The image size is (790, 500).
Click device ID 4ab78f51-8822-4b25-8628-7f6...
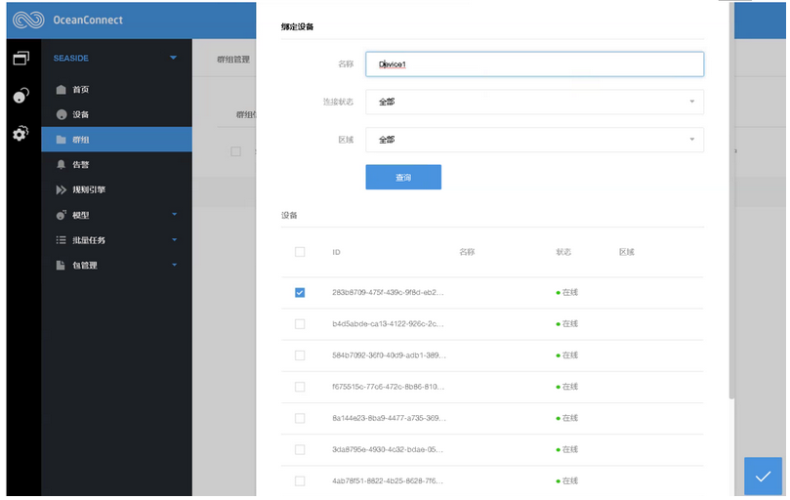[x=388, y=480]
